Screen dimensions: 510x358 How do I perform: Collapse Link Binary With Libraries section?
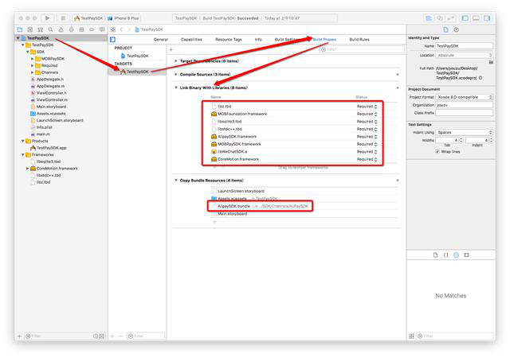(176, 88)
